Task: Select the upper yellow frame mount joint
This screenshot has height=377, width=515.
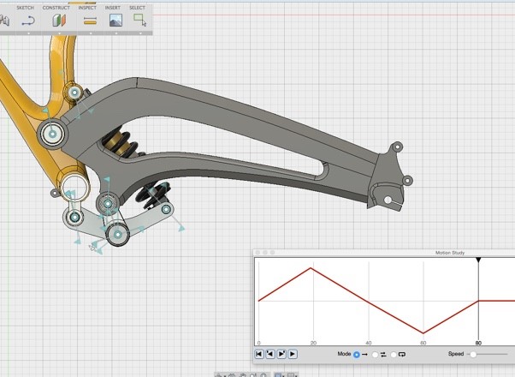Action: click(74, 93)
